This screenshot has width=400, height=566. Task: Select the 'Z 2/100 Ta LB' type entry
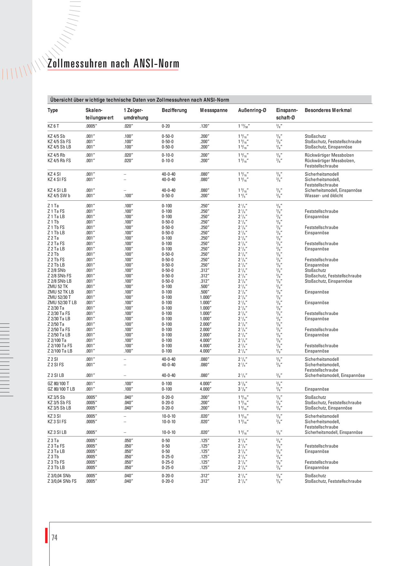[x=60, y=351]
